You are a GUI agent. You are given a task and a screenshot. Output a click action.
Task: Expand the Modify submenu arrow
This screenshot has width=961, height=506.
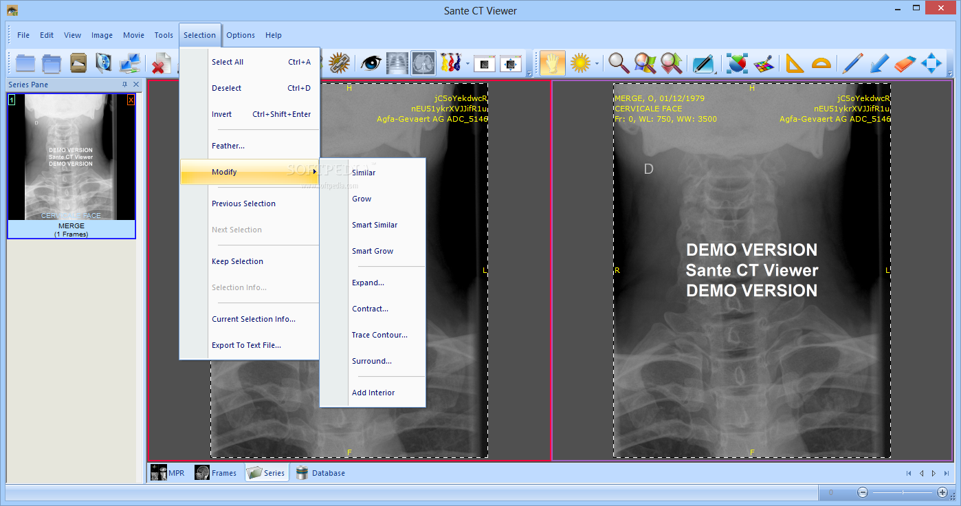[x=315, y=172]
